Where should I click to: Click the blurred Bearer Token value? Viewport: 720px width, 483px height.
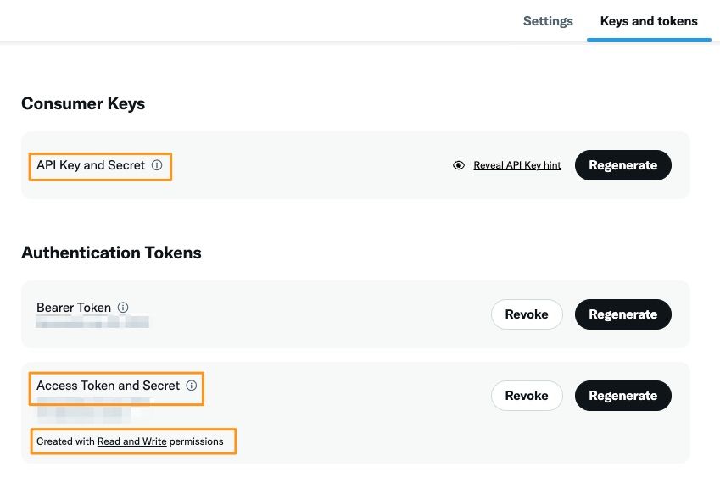(92, 323)
